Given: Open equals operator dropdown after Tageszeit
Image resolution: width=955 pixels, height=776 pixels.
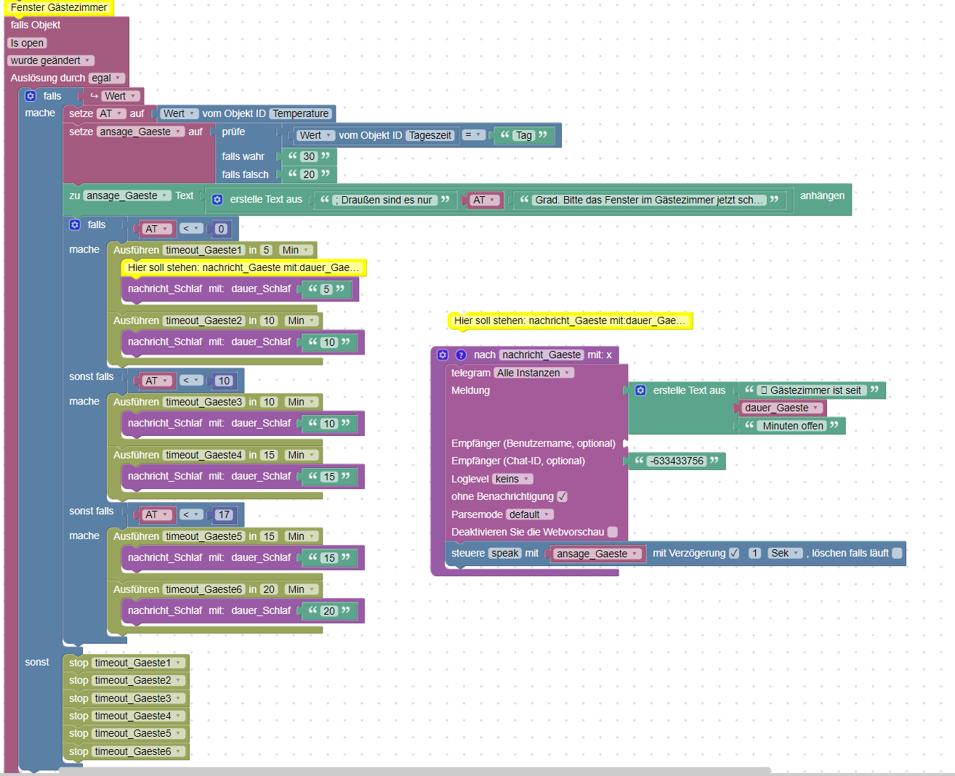Looking at the screenshot, I should 473,135.
